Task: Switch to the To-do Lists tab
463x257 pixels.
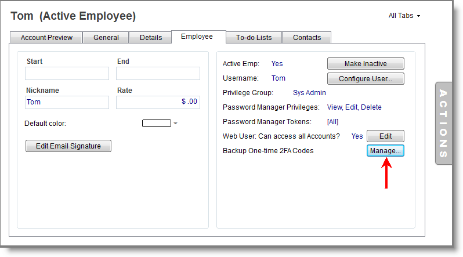Action: point(254,38)
